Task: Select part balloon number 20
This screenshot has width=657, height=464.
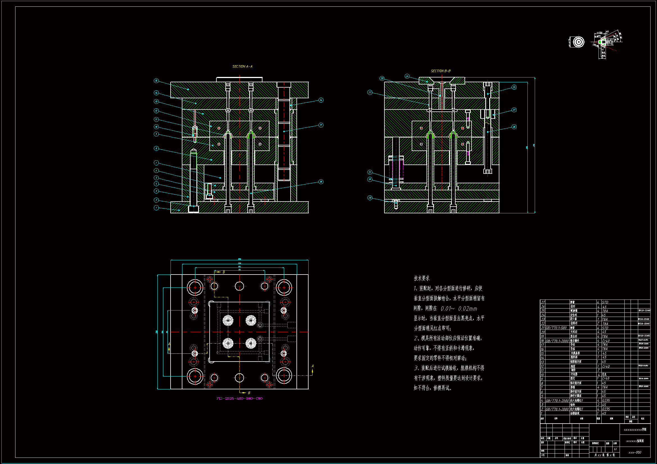Action: [x=370, y=198]
